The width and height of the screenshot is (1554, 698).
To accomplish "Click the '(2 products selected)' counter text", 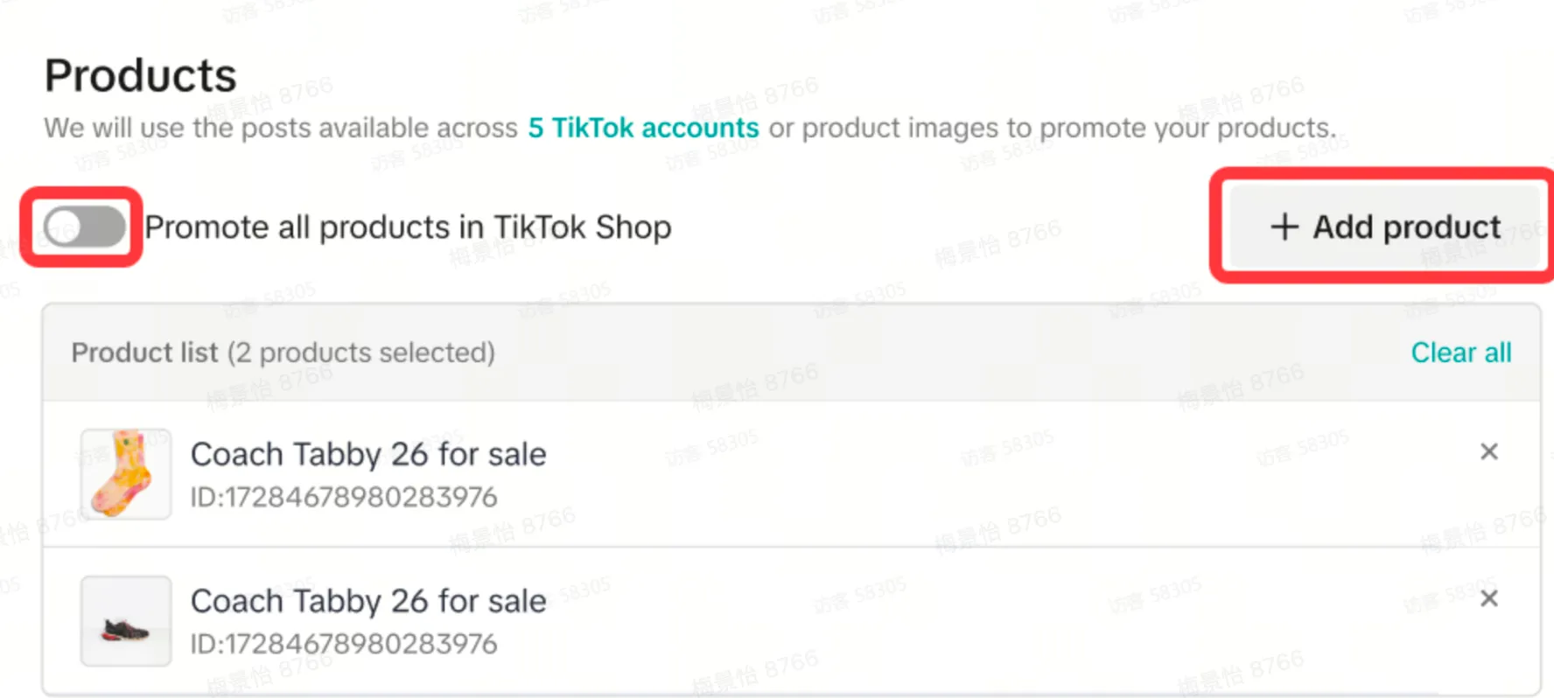I will click(x=361, y=352).
